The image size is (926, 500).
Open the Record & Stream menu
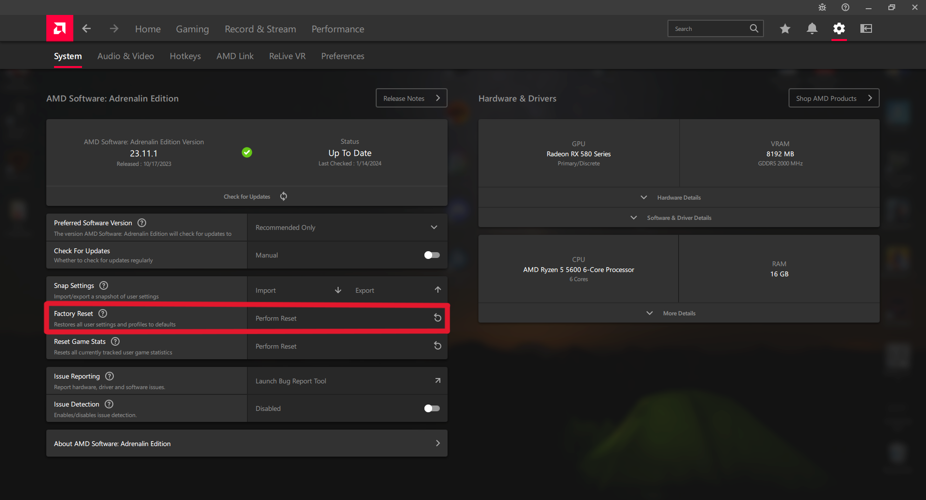260,29
